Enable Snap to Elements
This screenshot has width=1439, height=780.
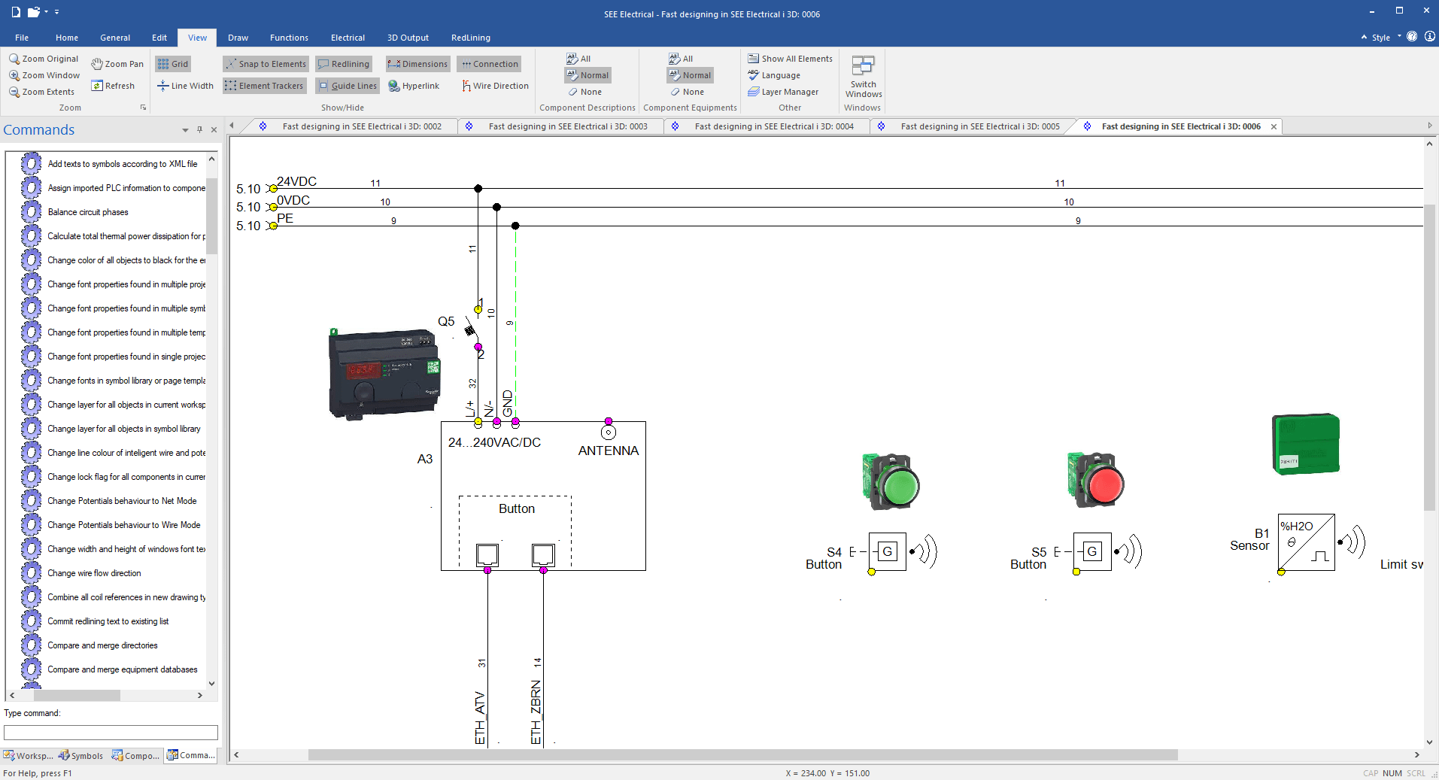[x=265, y=63]
